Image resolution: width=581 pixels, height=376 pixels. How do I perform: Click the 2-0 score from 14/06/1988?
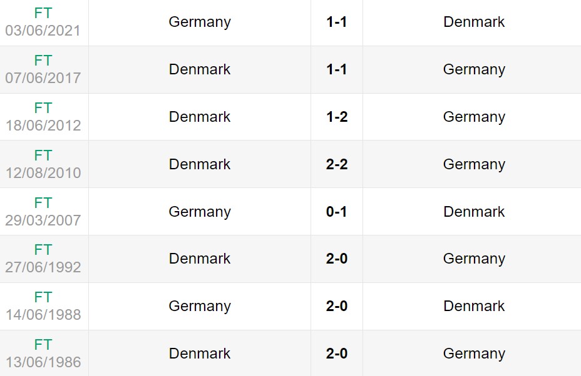click(x=337, y=306)
